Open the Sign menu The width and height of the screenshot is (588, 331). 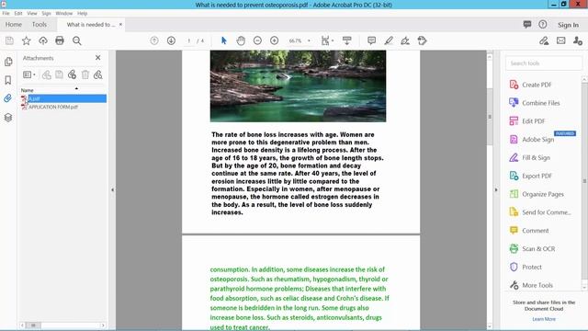coord(46,13)
